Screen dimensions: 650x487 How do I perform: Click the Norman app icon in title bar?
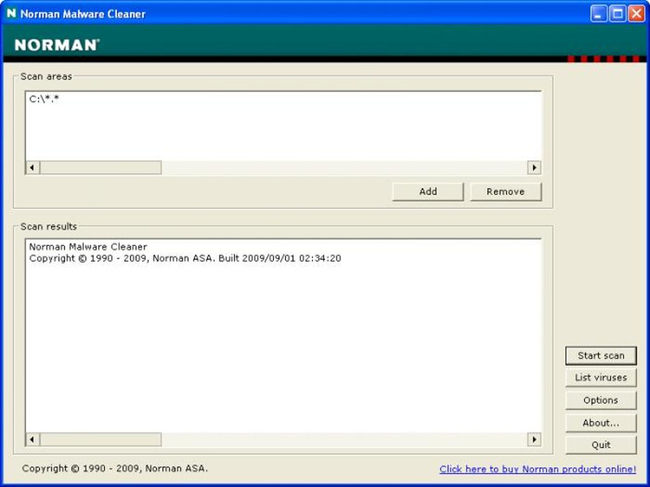pos(11,13)
